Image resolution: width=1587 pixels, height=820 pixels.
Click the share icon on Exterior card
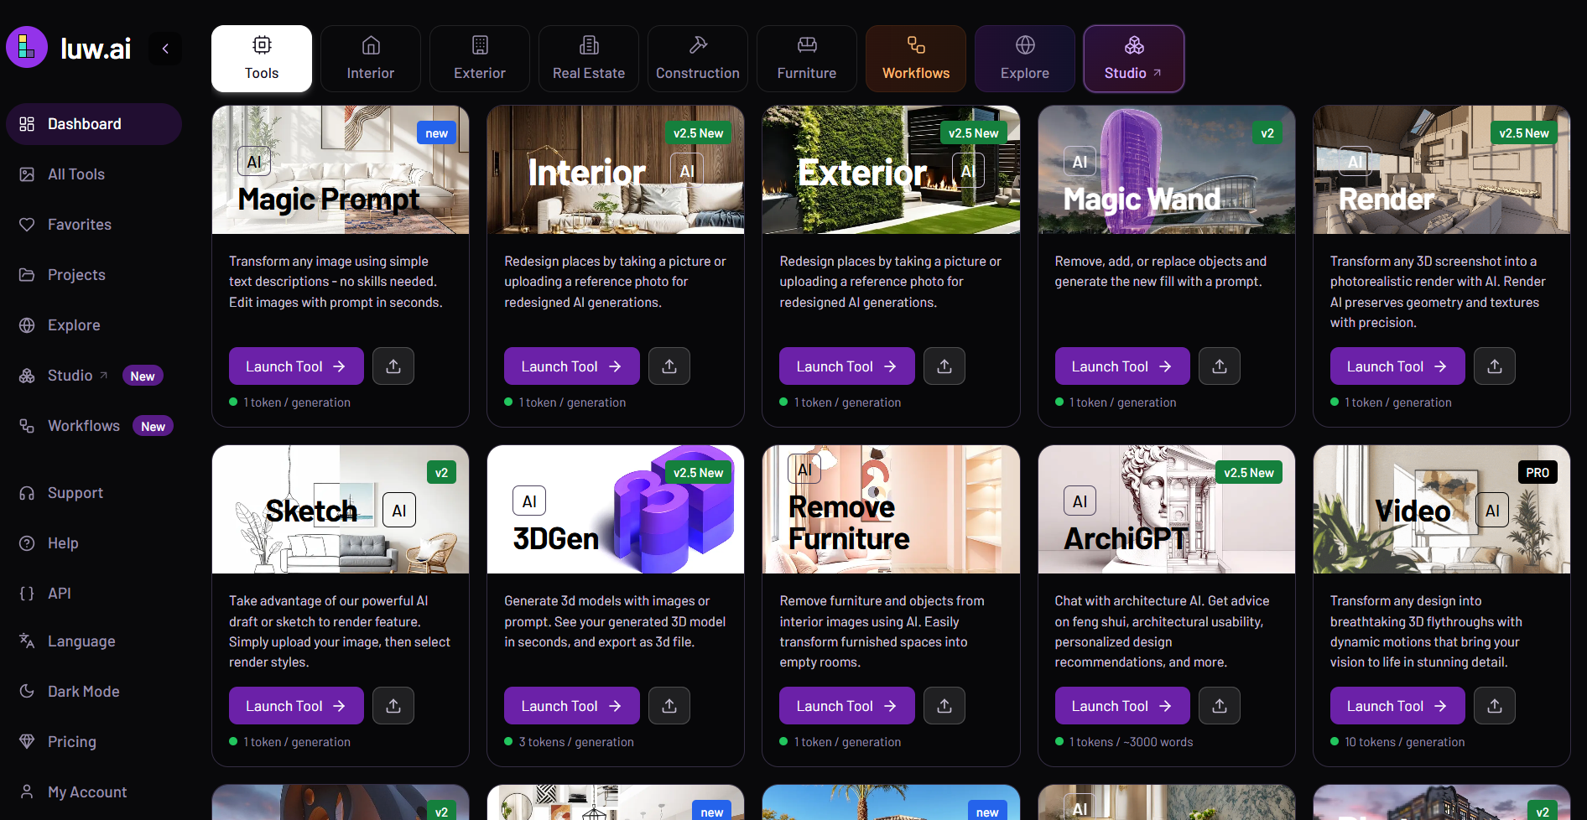[x=944, y=366]
